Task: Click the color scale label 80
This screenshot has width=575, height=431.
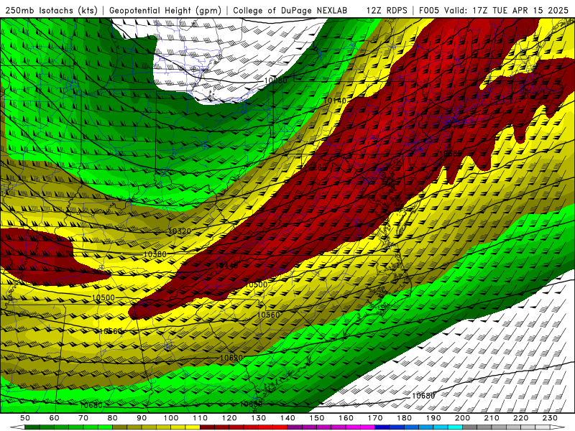Action: coord(113,418)
